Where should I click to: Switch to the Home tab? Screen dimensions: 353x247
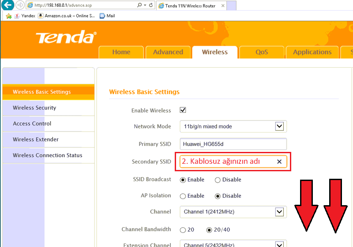[121, 52]
